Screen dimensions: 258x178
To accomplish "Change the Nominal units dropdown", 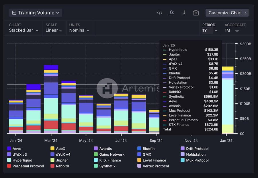I will pos(79,30).
